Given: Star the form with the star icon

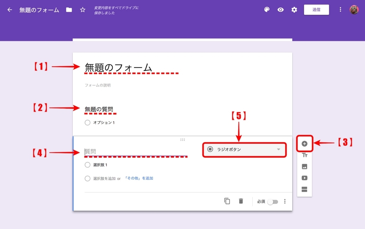Looking at the screenshot, I should click(82, 10).
